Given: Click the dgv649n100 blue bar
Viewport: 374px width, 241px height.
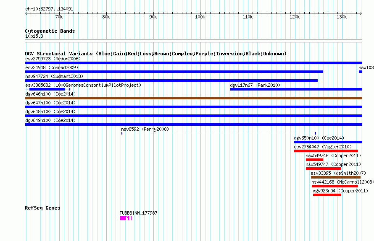Looking at the screenshot, I should (193, 124).
